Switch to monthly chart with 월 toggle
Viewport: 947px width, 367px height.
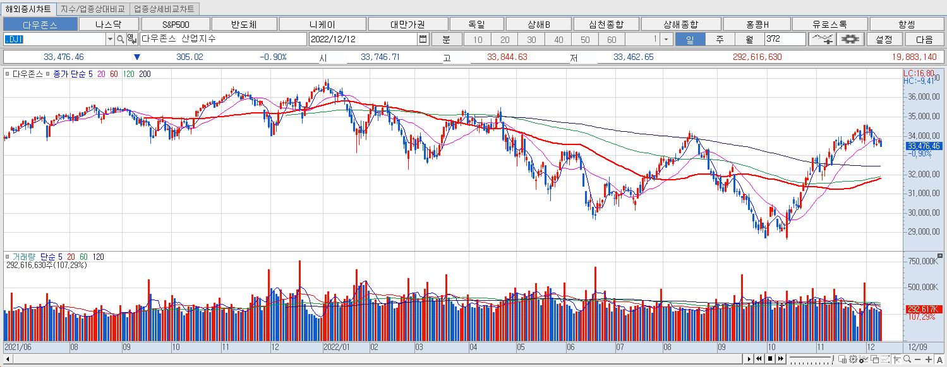pyautogui.click(x=748, y=38)
